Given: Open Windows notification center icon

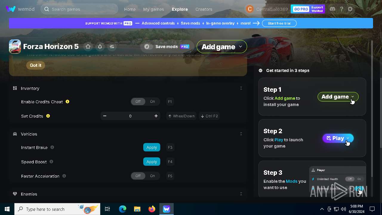Looking at the screenshot, I should pyautogui.click(x=372, y=209).
